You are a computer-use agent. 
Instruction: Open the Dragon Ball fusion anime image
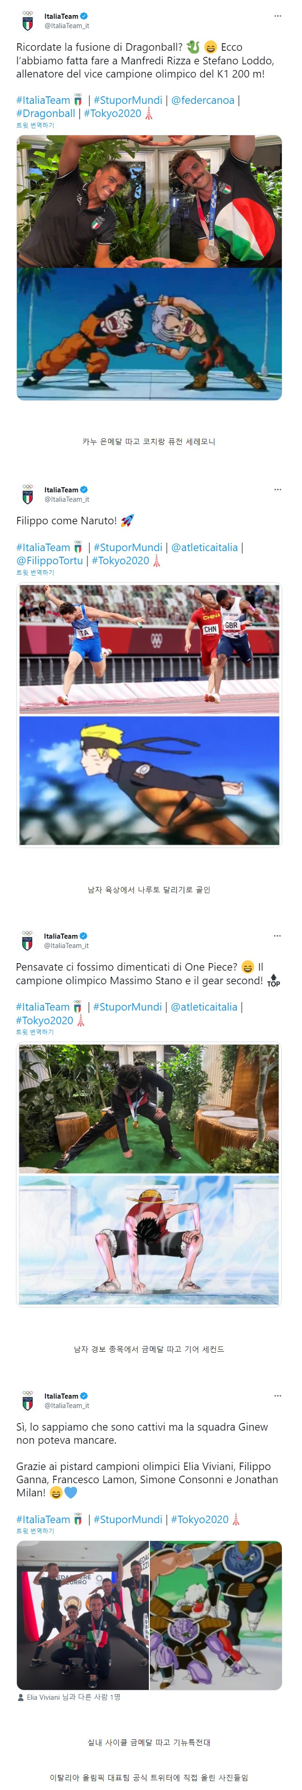coord(149,334)
